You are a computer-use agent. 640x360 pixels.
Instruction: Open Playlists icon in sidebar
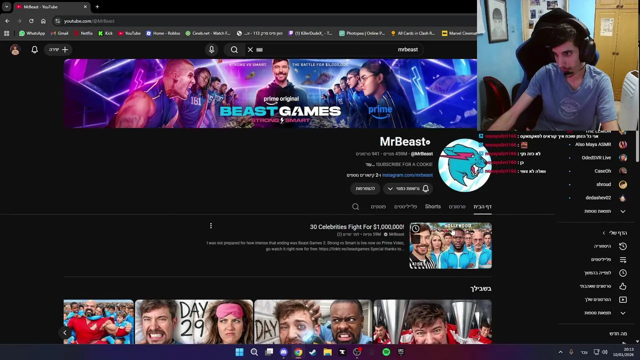point(622,259)
